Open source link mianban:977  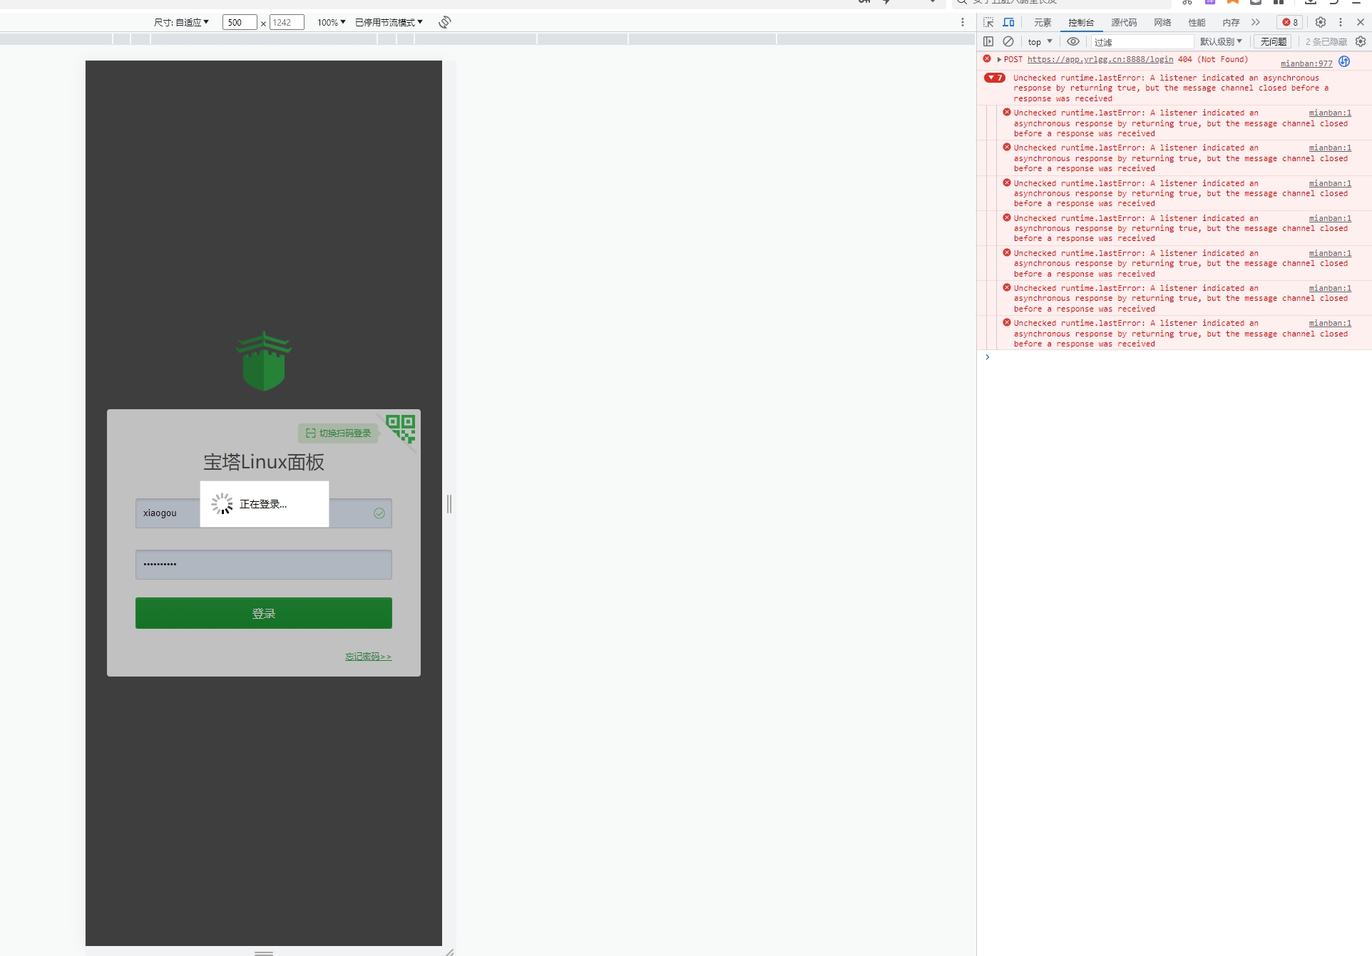pyautogui.click(x=1306, y=63)
